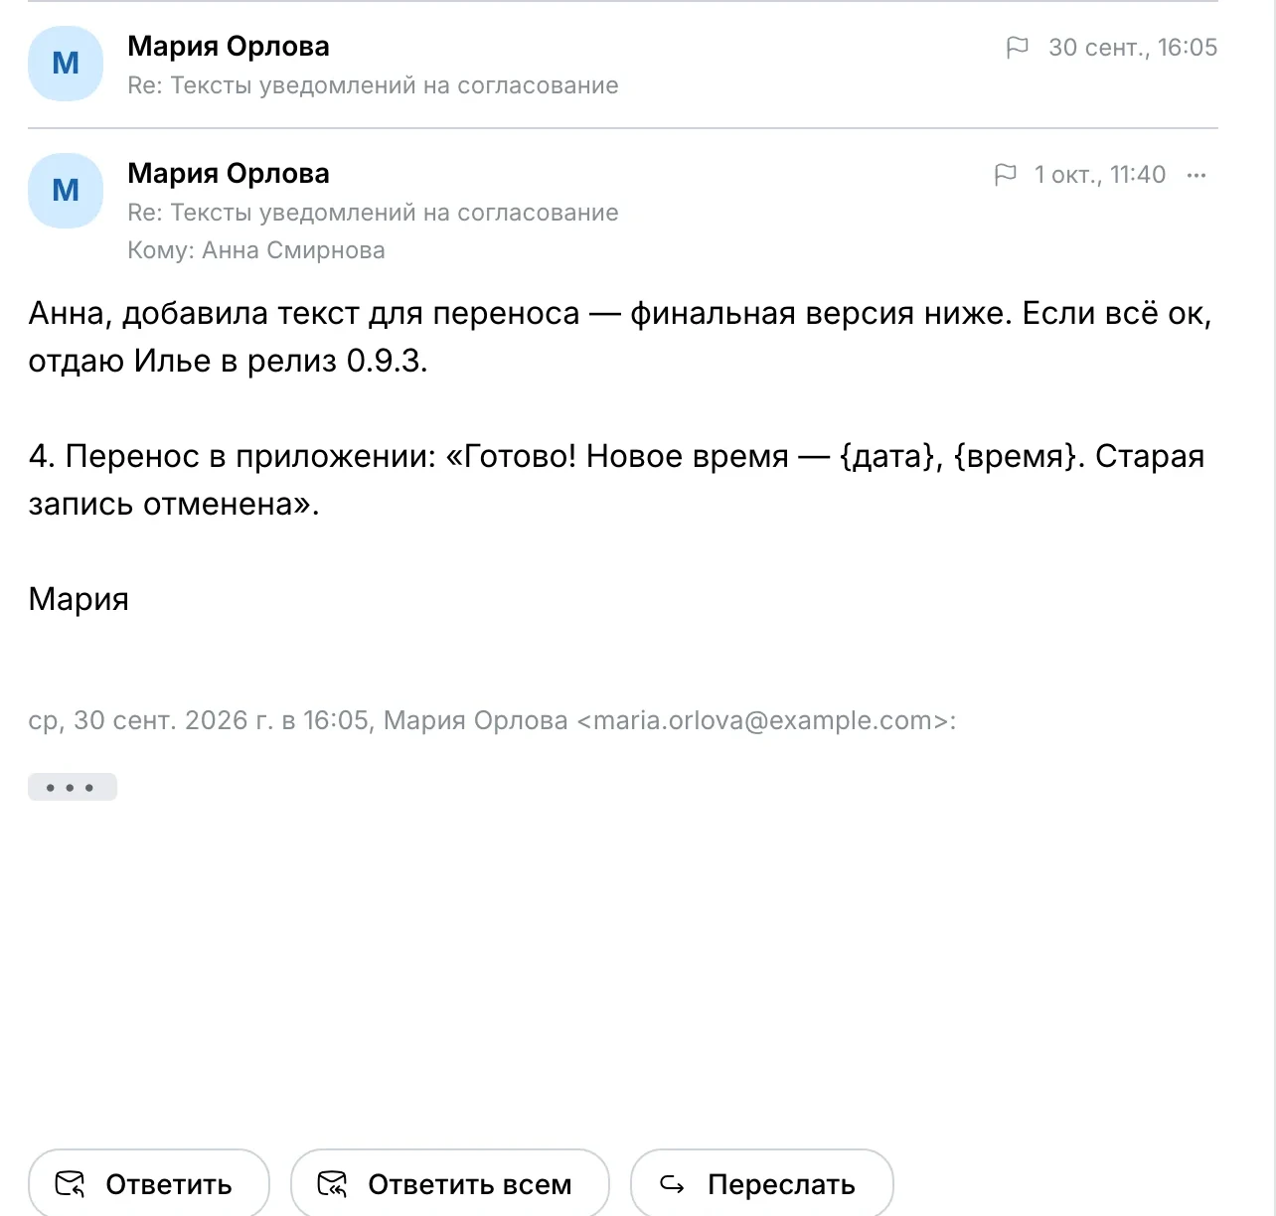Click the paragraph starting with Анна, добавила текст
The image size is (1276, 1216).
click(620, 337)
